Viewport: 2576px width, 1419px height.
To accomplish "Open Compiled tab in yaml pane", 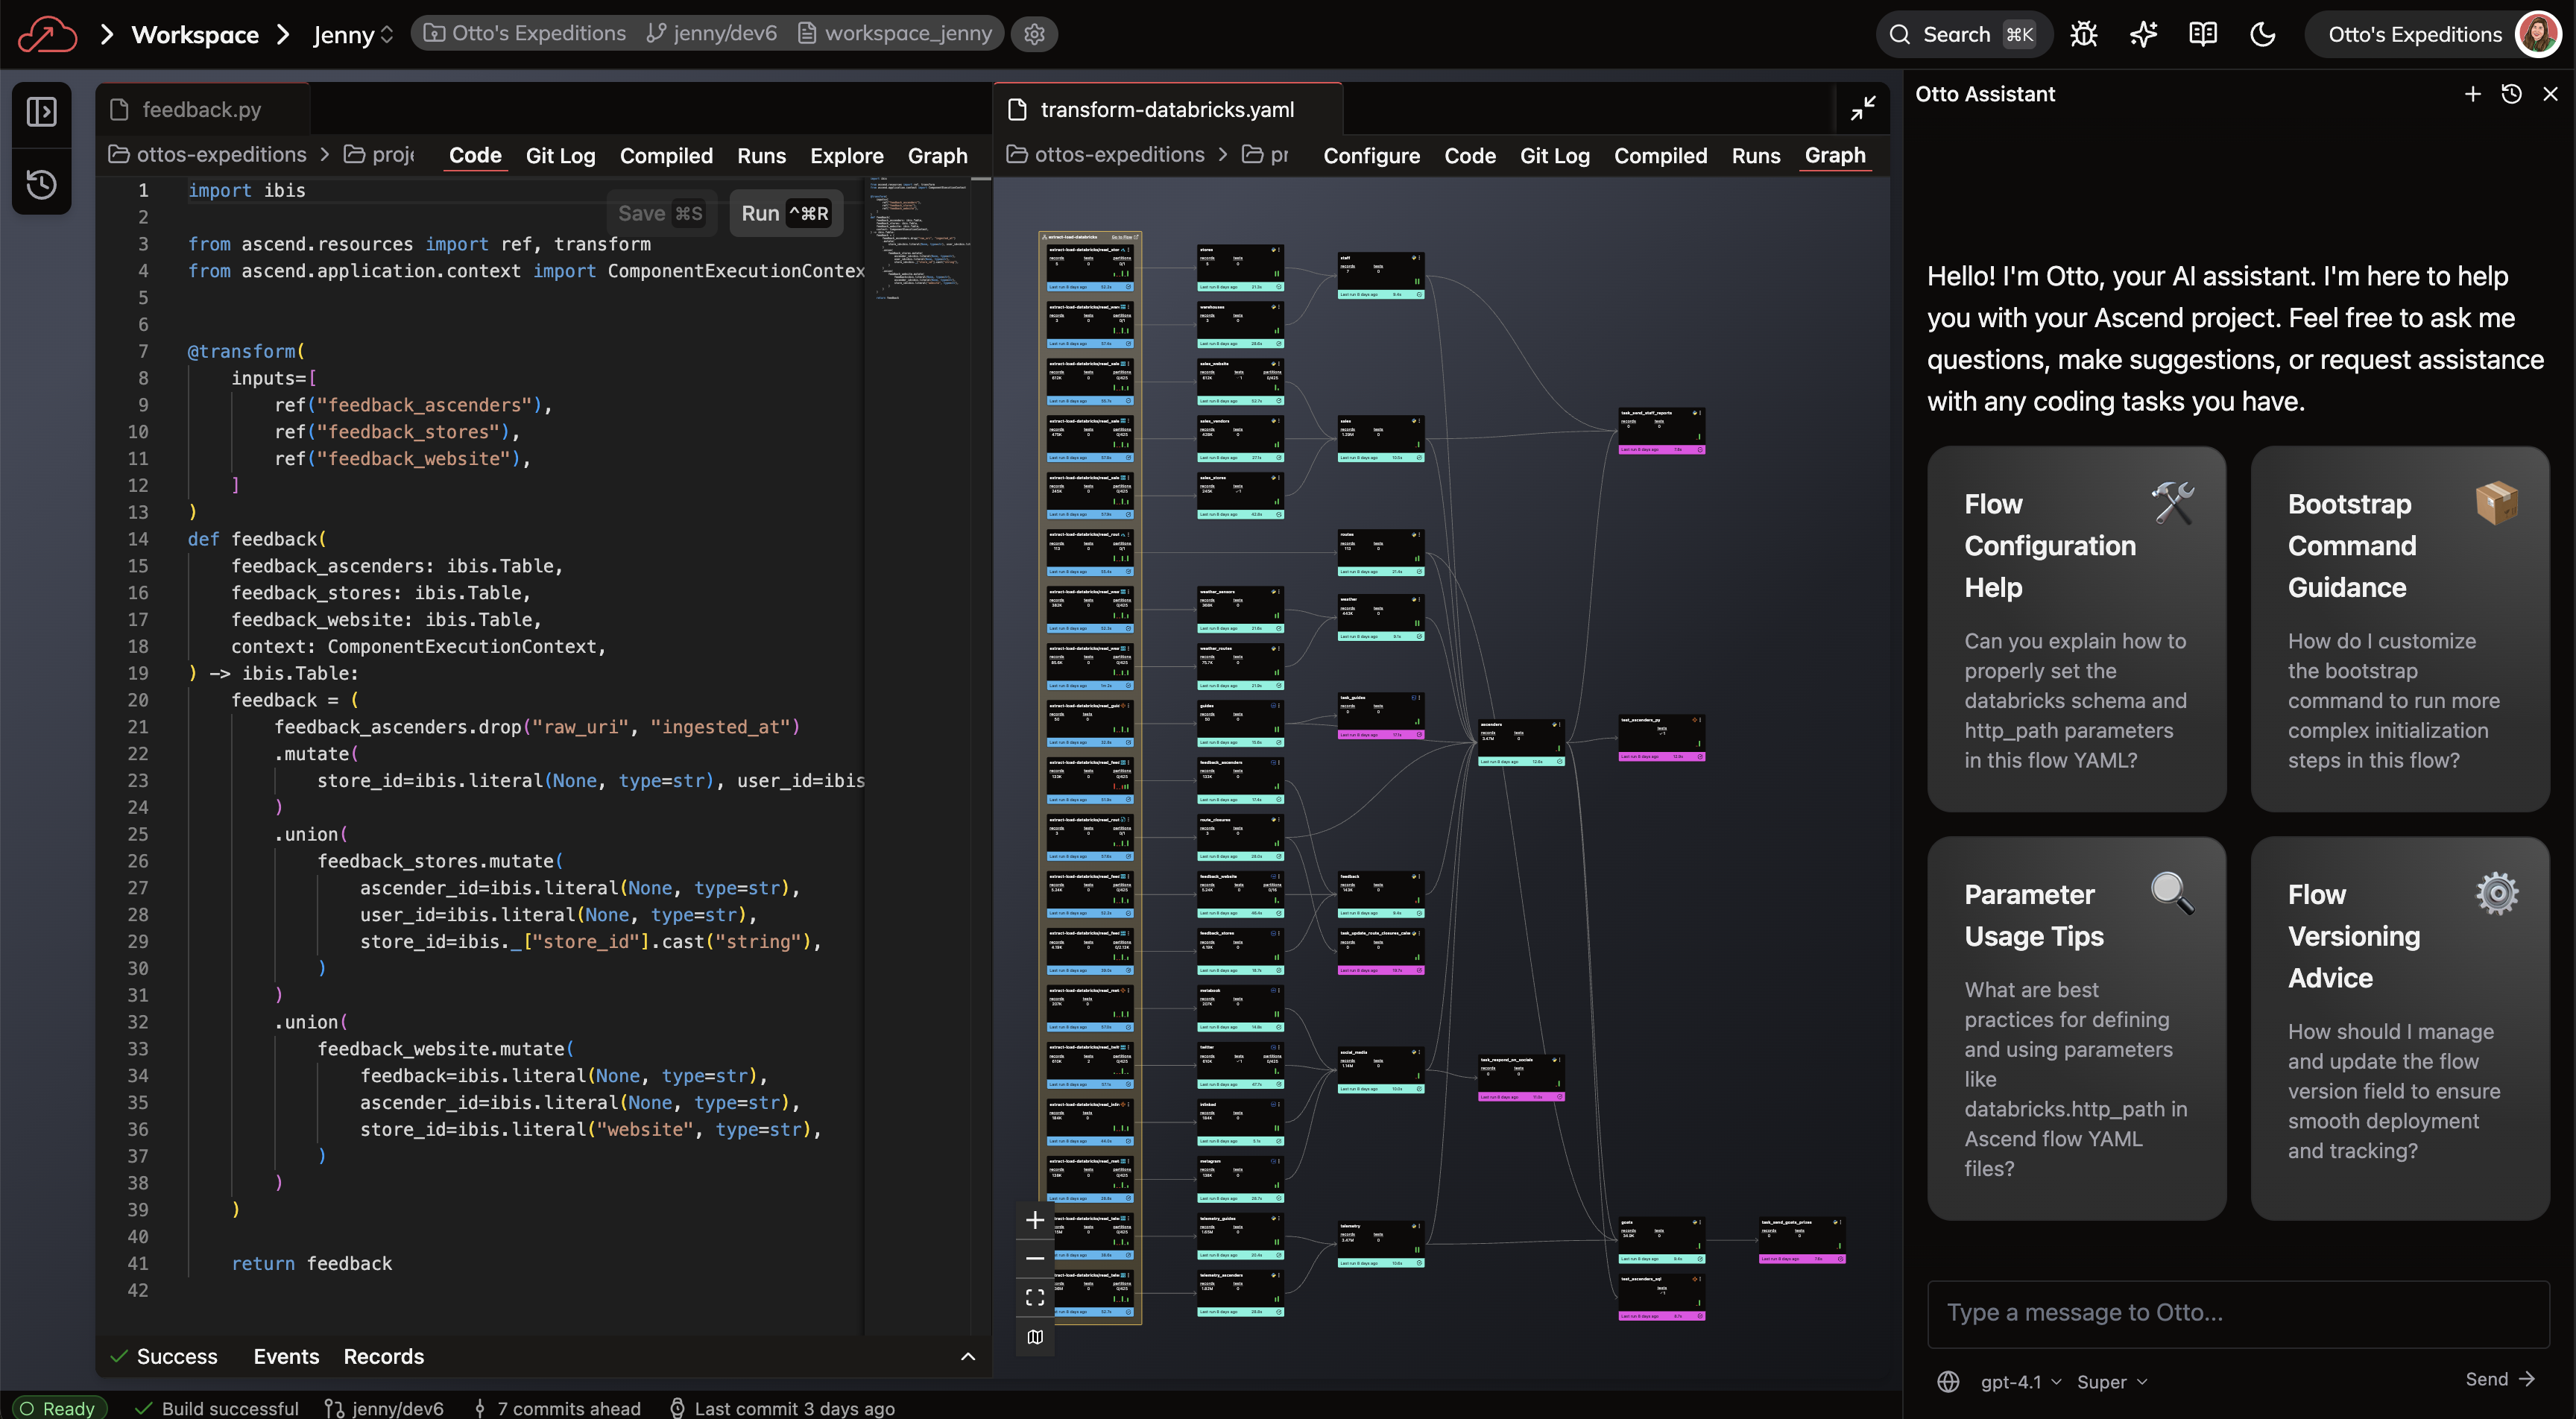I will tap(1660, 155).
